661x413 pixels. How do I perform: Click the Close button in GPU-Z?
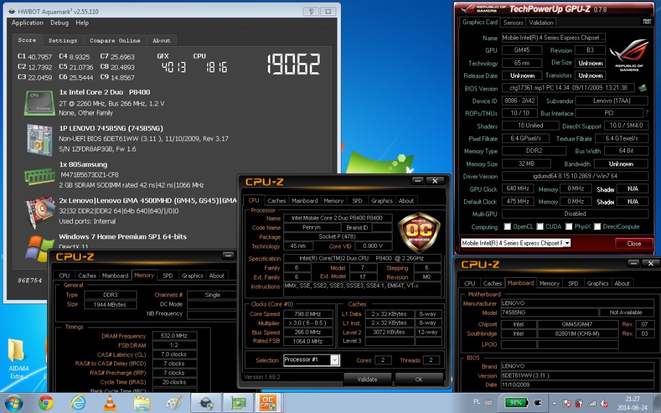click(633, 243)
